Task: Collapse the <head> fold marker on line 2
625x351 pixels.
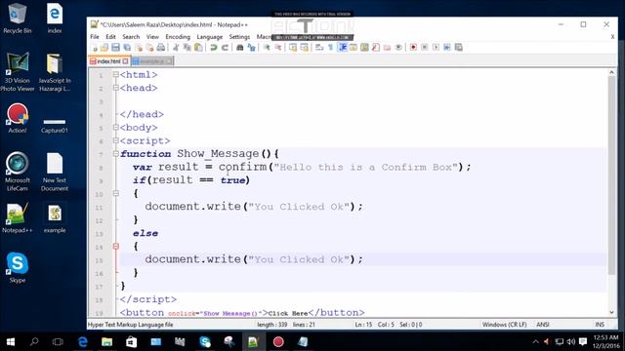Action: click(115, 88)
